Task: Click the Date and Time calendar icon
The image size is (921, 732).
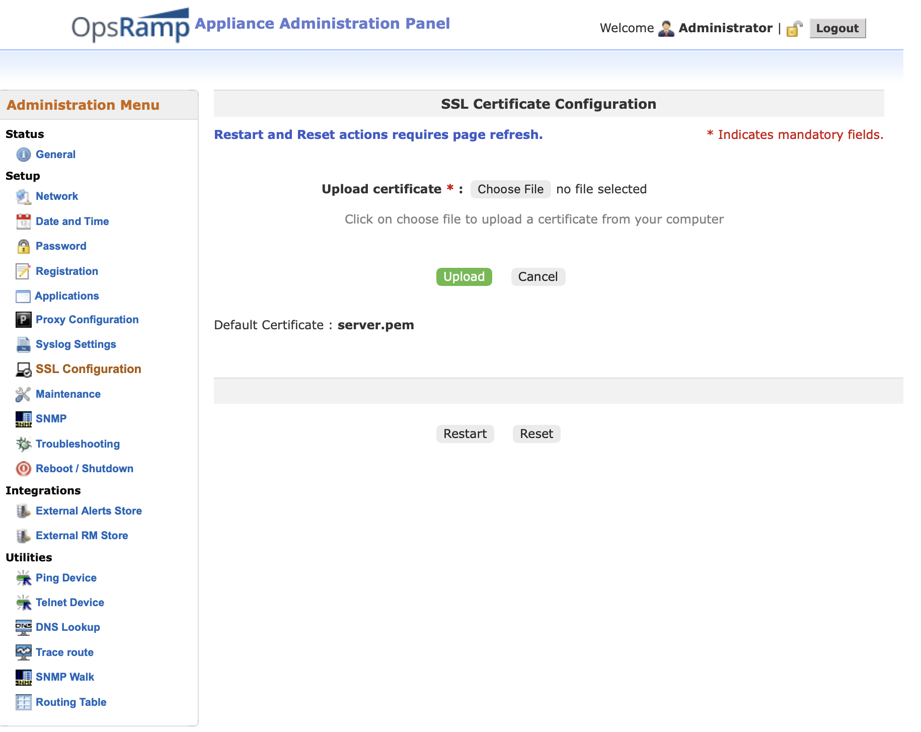Action: (x=23, y=222)
